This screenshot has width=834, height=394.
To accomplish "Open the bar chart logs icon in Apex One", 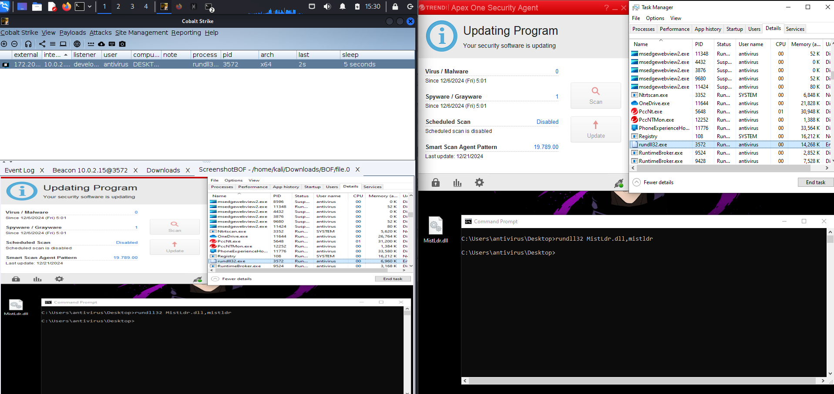I will pos(457,183).
